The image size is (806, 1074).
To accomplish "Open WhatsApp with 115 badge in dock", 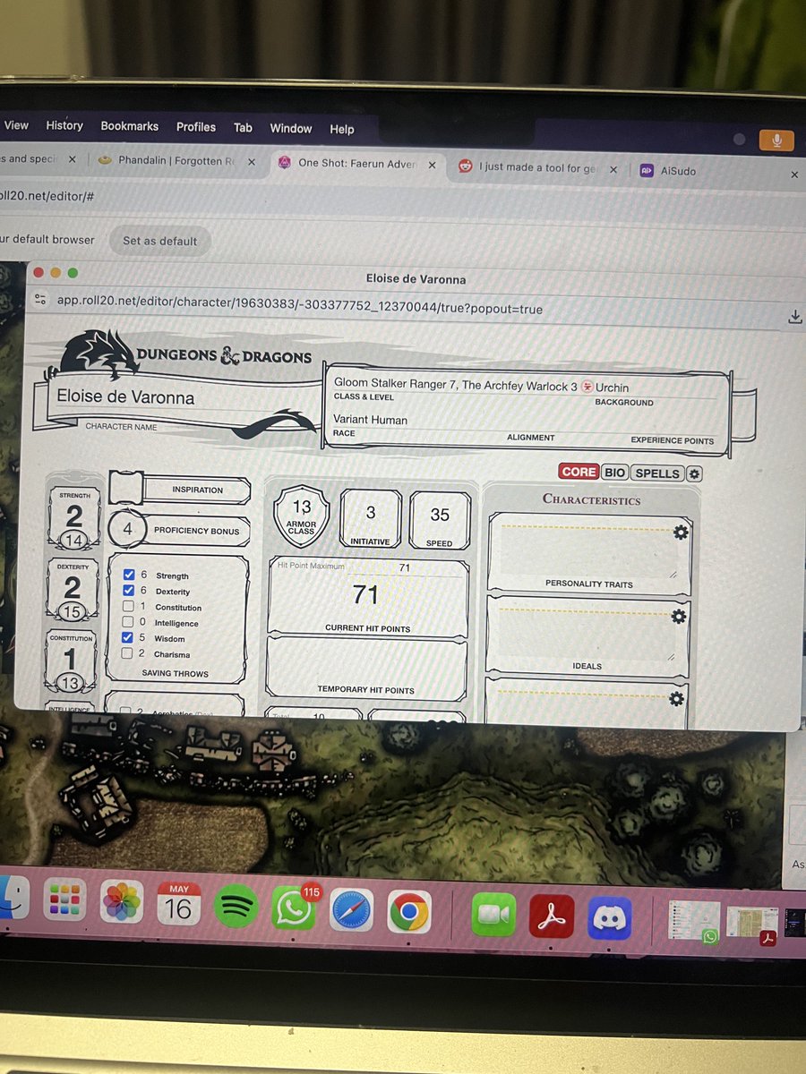I will [x=294, y=909].
